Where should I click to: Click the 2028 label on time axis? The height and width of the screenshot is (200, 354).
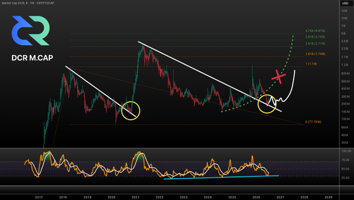click(304, 197)
